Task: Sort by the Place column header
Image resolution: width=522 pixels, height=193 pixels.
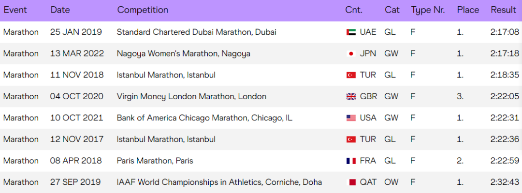Action: click(468, 10)
